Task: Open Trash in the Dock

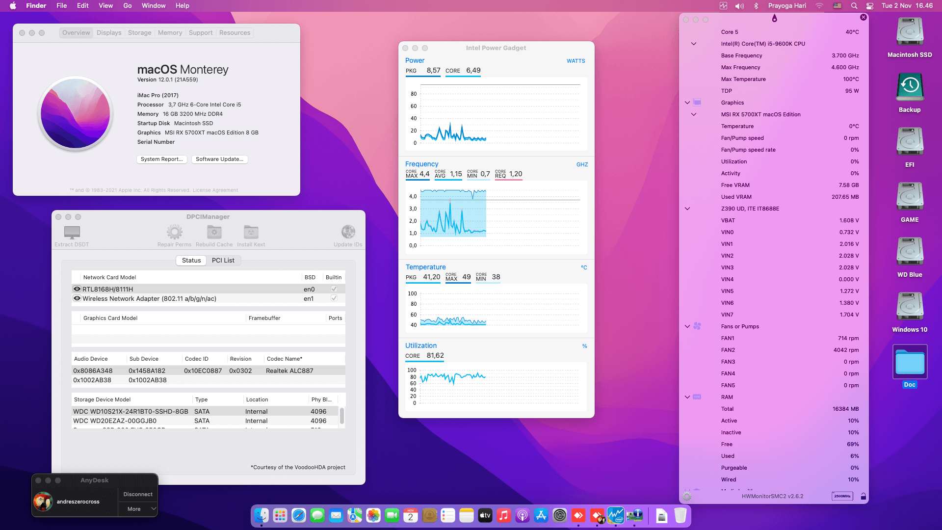Action: click(x=680, y=515)
